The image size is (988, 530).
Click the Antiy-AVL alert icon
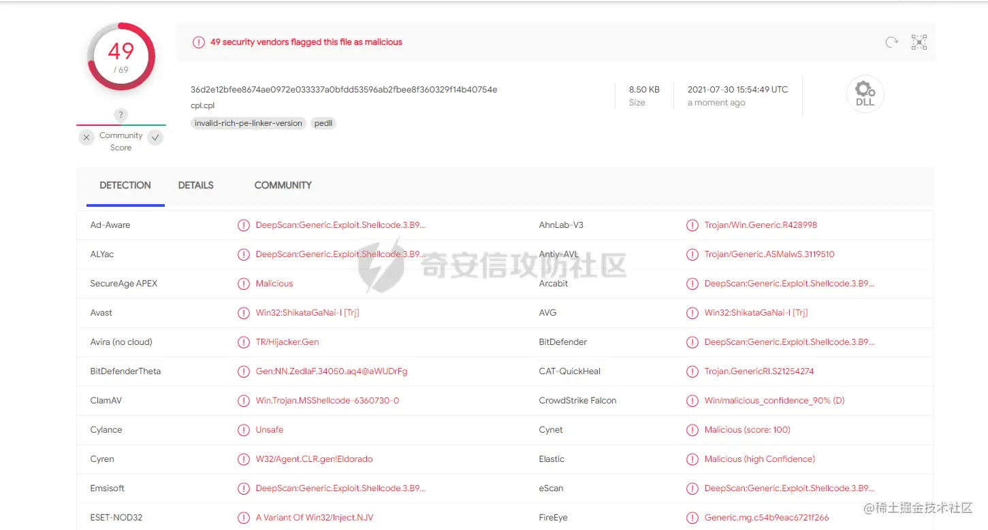click(x=692, y=254)
